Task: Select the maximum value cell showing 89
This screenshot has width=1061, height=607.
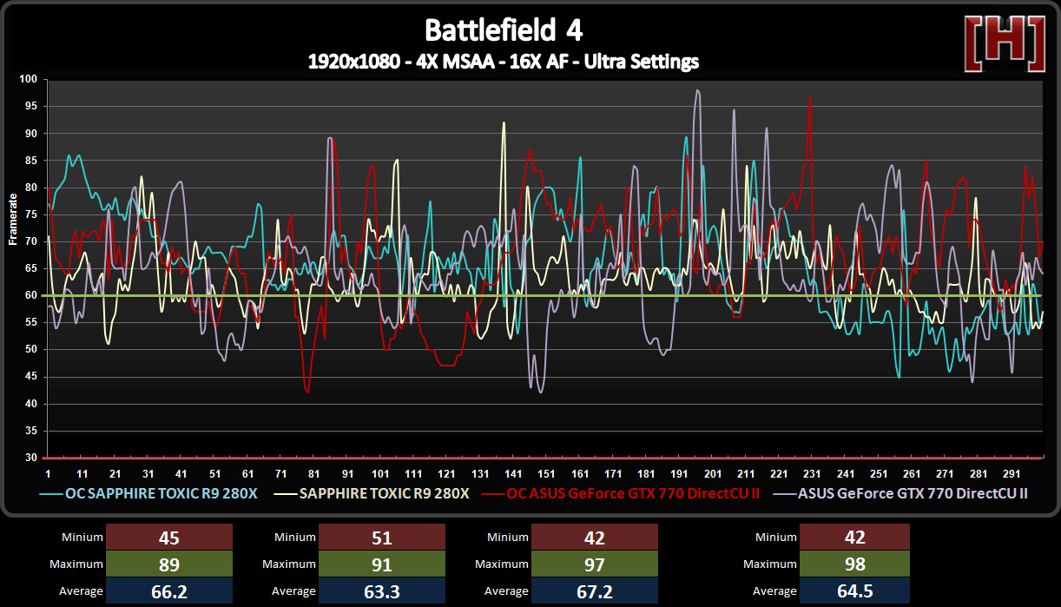Action: (x=169, y=564)
